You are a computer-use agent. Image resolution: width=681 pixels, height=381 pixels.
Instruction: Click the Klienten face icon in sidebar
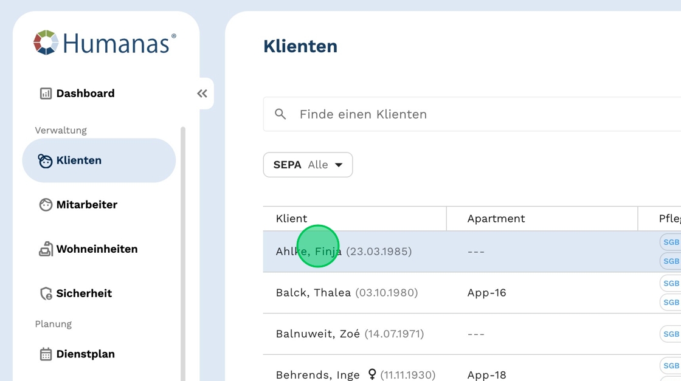tap(46, 161)
